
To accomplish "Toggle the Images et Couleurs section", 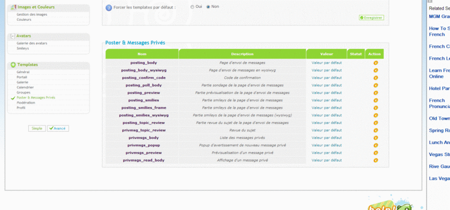I will click(13, 7).
